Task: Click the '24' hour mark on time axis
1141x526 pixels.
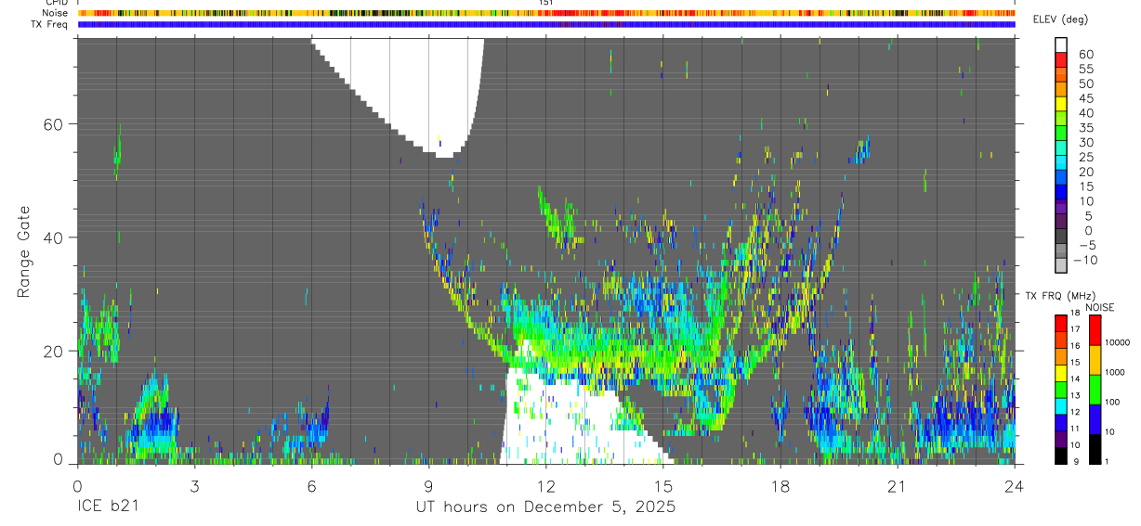Action: [x=1015, y=485]
